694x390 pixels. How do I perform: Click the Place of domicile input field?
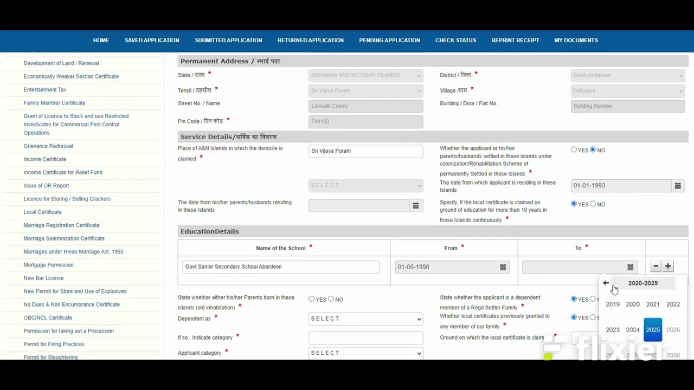tap(365, 151)
